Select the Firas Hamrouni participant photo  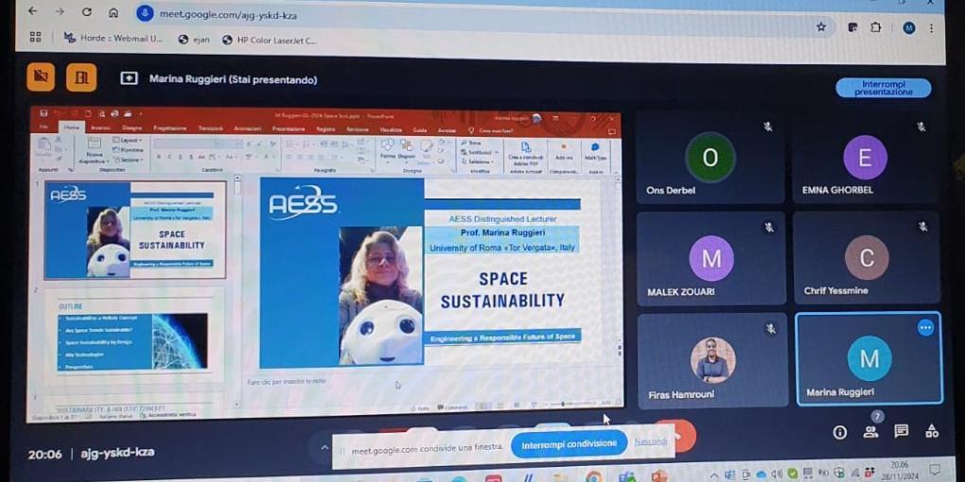(712, 360)
